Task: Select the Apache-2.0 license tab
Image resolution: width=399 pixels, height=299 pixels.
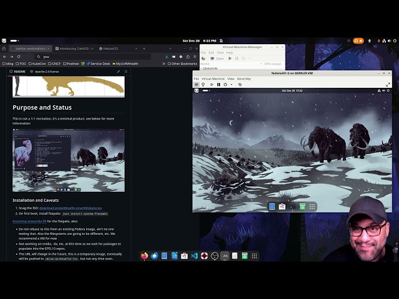Action: coord(44,72)
